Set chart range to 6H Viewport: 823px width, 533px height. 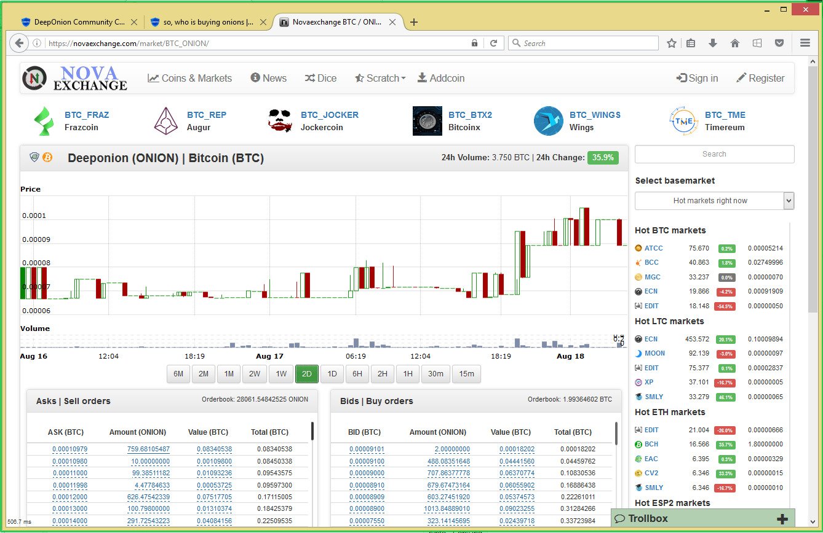(x=357, y=374)
